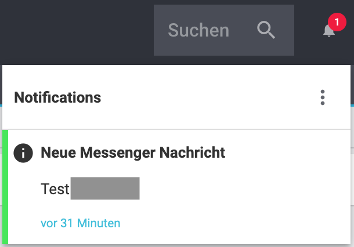Image resolution: width=354 pixels, height=247 pixels.
Task: Click the number 1 on the bell badge
Action: pyautogui.click(x=337, y=23)
